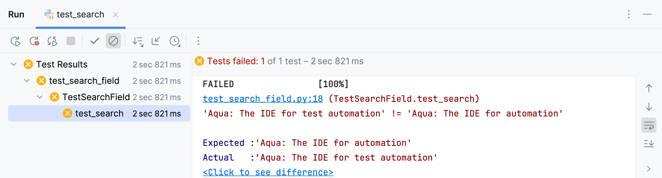
Task: Enable rerun tests automatically
Action: (x=53, y=41)
